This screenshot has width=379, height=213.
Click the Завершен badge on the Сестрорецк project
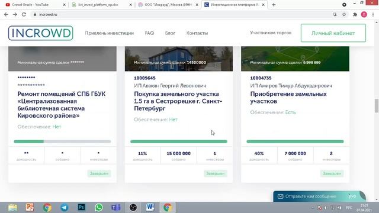click(216, 173)
